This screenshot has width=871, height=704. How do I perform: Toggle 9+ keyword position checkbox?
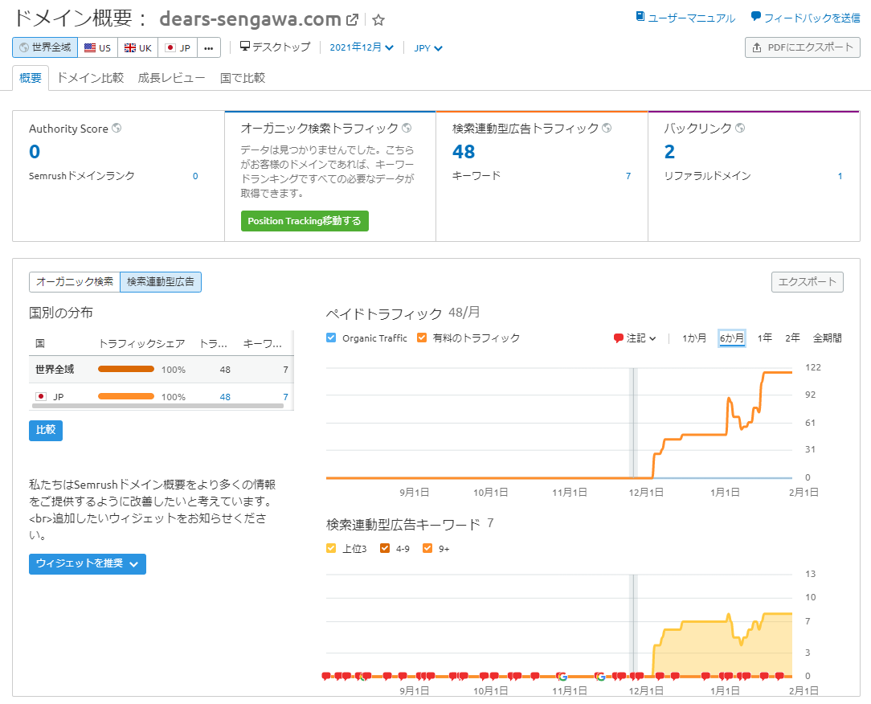click(427, 548)
